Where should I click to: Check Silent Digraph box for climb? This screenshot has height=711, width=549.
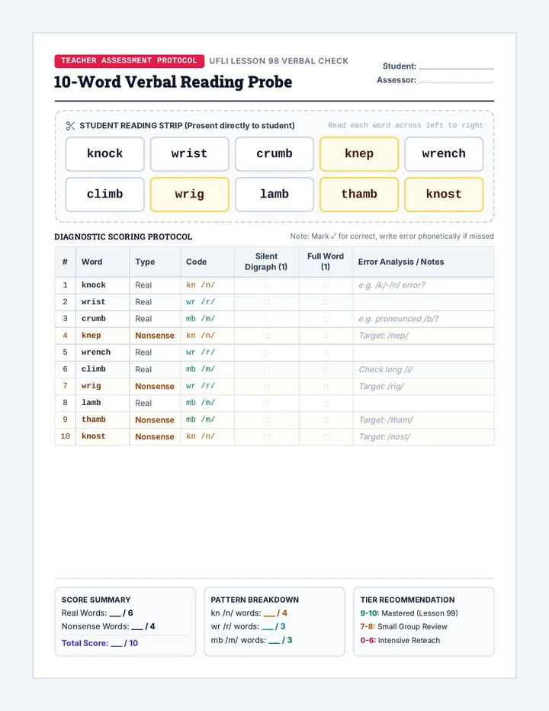pos(267,369)
